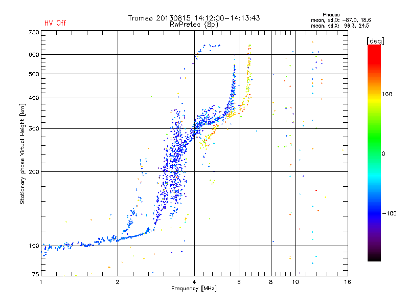
Task: Click the x-axis tick '6'
Action: pos(239,282)
